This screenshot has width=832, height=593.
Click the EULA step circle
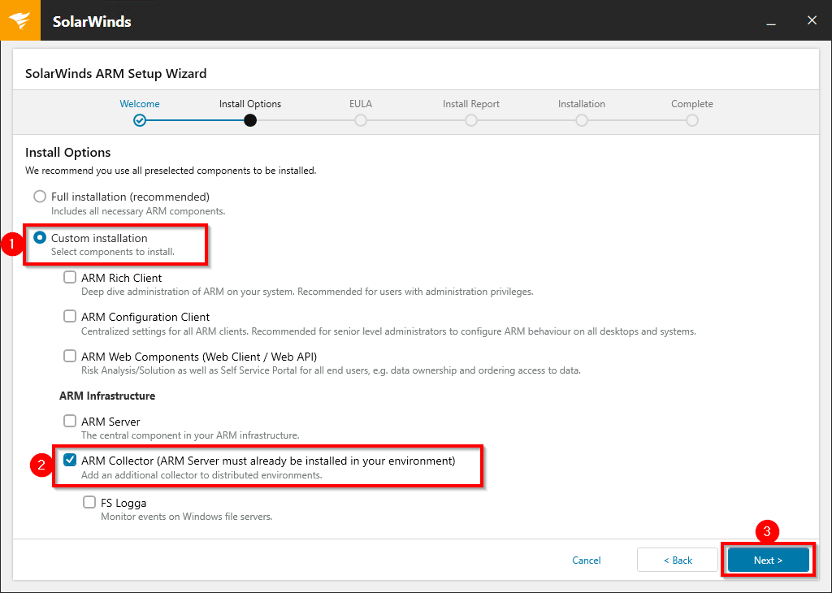click(x=361, y=120)
